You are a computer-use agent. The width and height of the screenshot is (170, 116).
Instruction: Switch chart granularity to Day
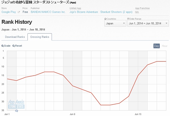(156, 46)
